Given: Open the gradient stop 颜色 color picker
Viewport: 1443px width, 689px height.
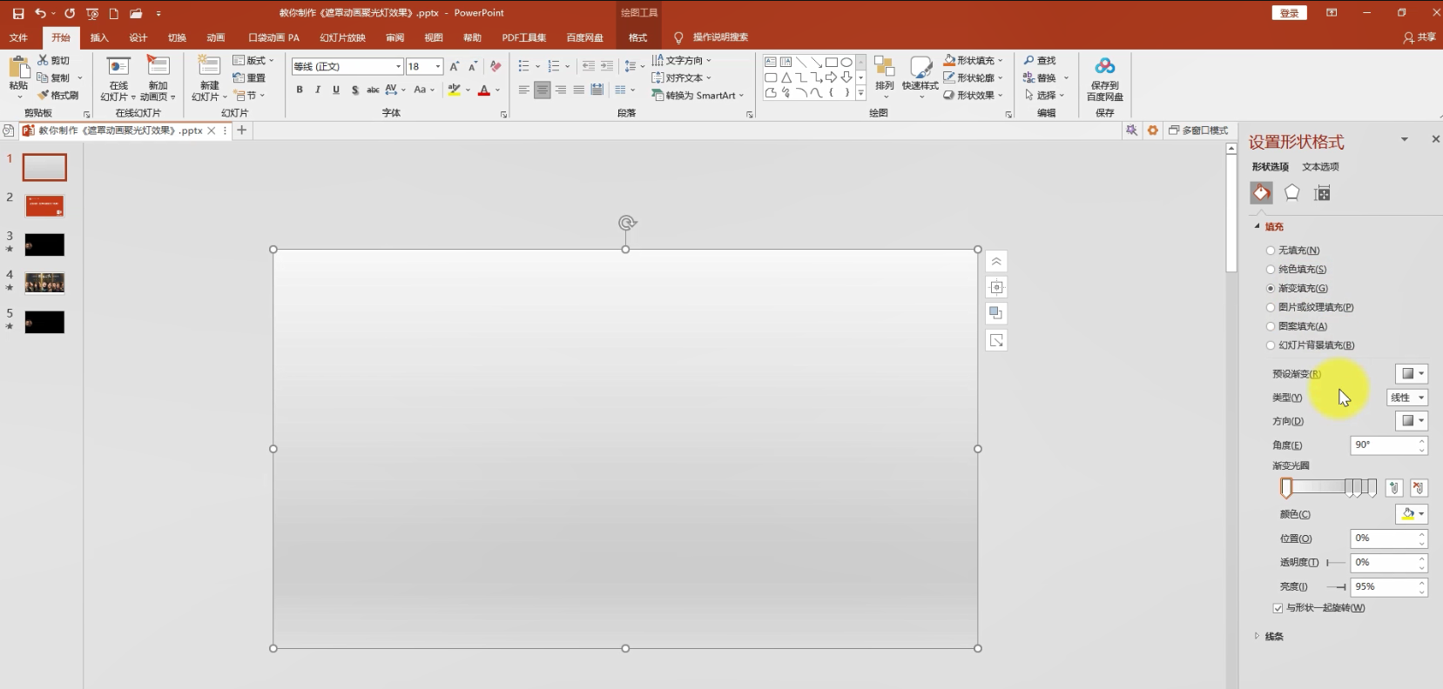Looking at the screenshot, I should 1411,514.
